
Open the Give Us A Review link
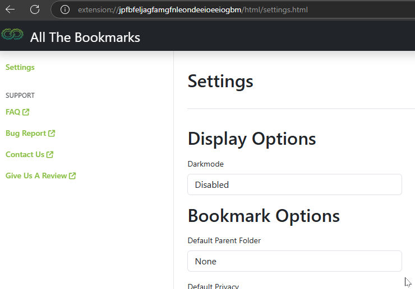coord(36,176)
